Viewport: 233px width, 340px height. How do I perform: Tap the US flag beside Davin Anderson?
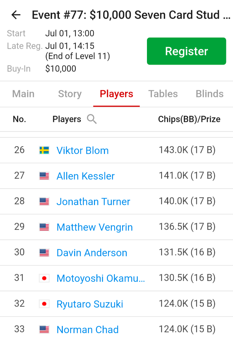click(x=44, y=253)
